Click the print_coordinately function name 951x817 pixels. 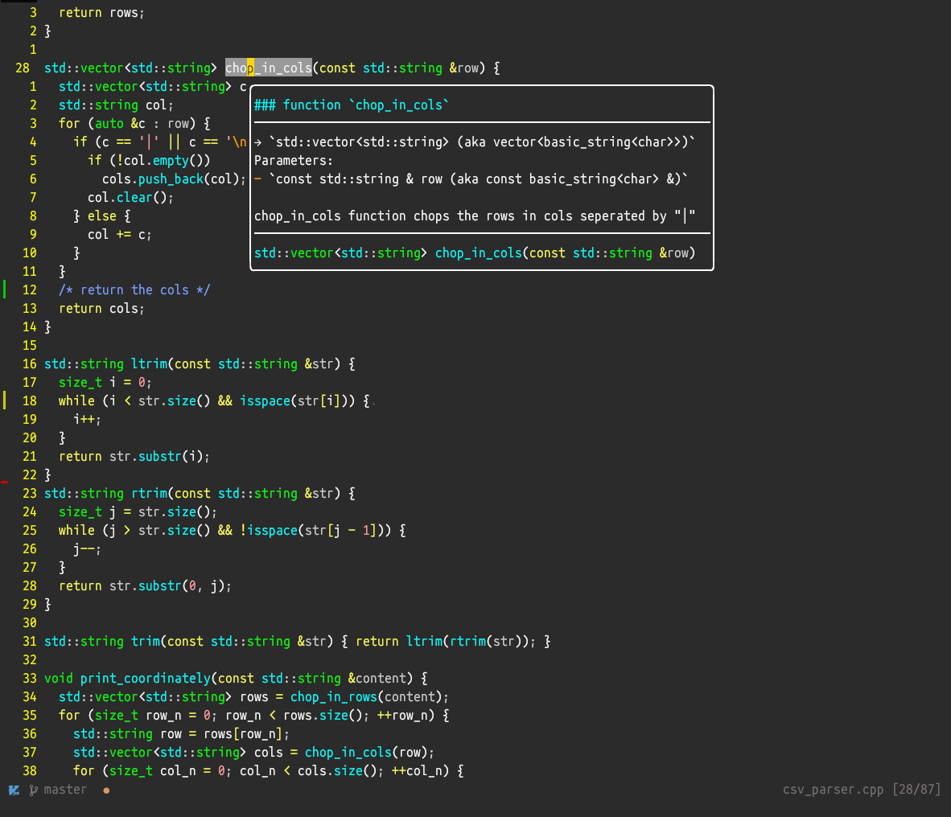145,678
